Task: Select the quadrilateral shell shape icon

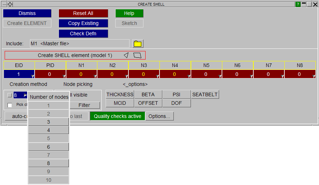Action: click(137, 55)
